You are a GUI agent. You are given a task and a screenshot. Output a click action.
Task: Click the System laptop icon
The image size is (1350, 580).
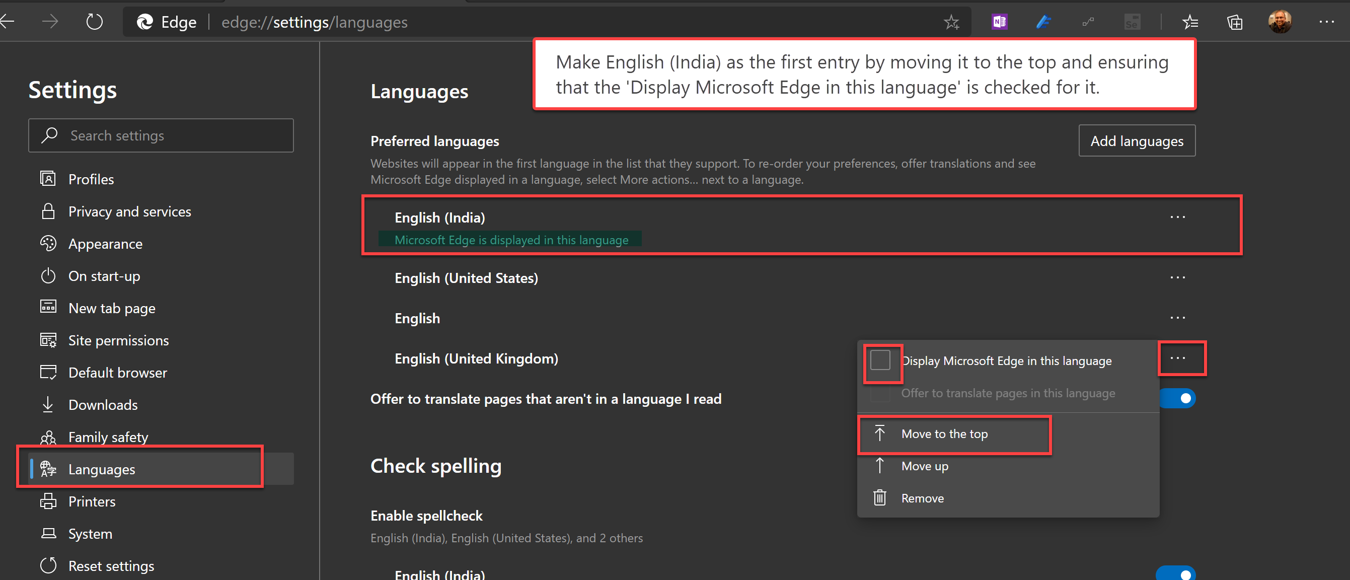point(48,533)
